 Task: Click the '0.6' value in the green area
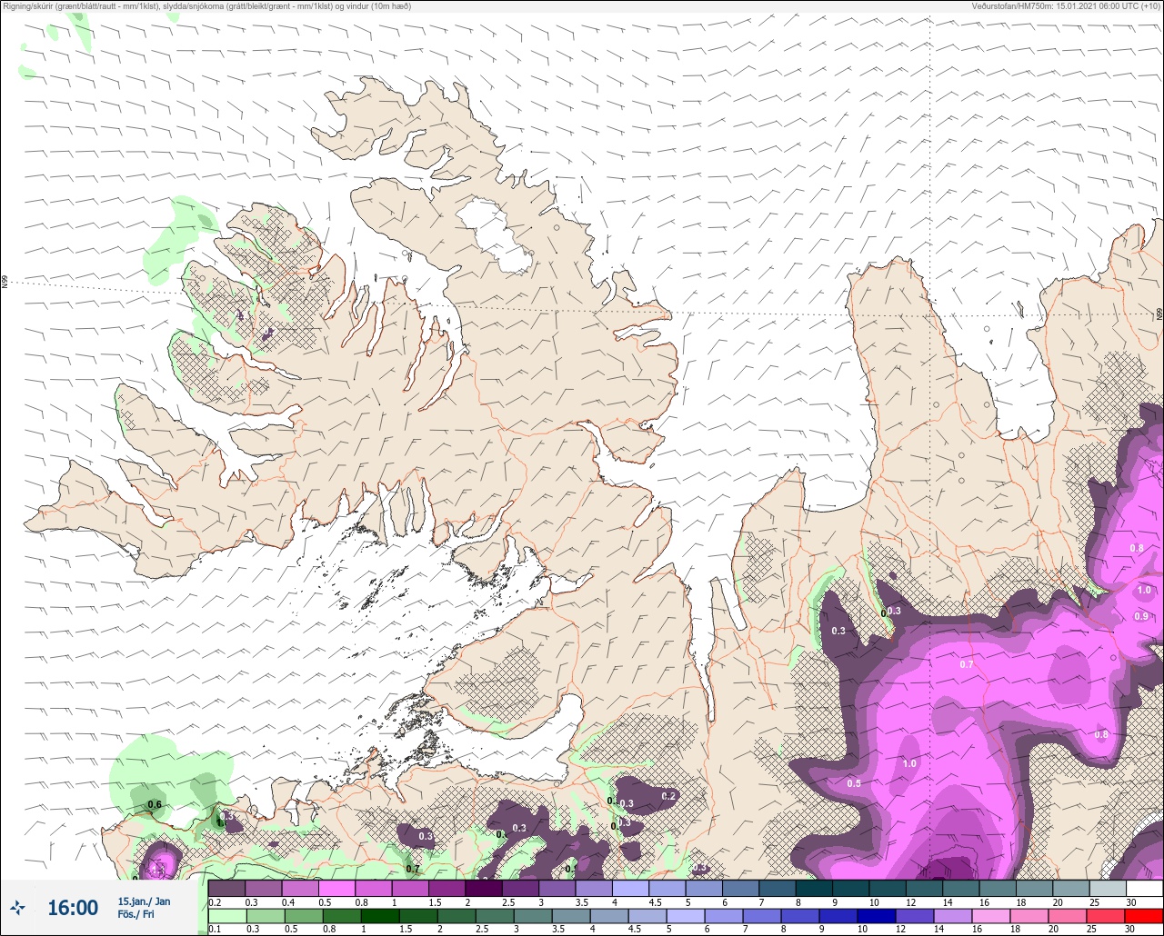tap(155, 804)
